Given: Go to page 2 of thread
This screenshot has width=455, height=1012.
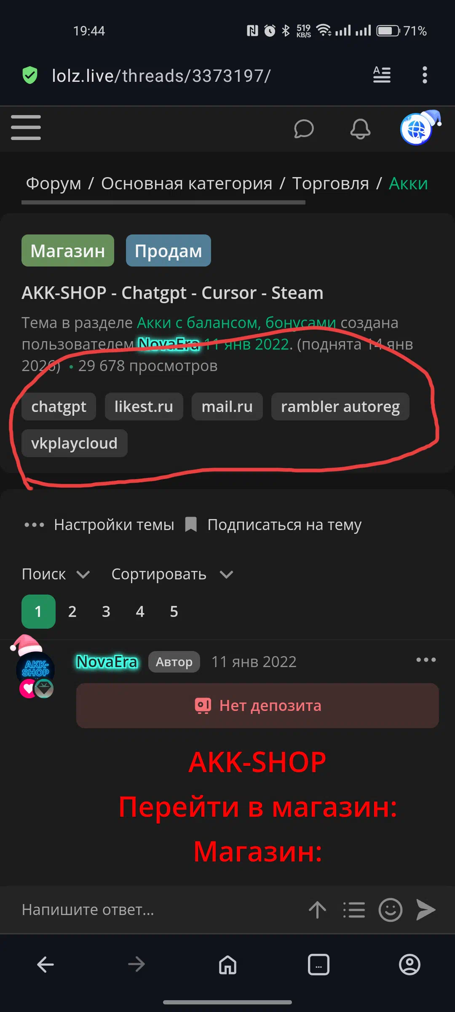Looking at the screenshot, I should pyautogui.click(x=72, y=611).
